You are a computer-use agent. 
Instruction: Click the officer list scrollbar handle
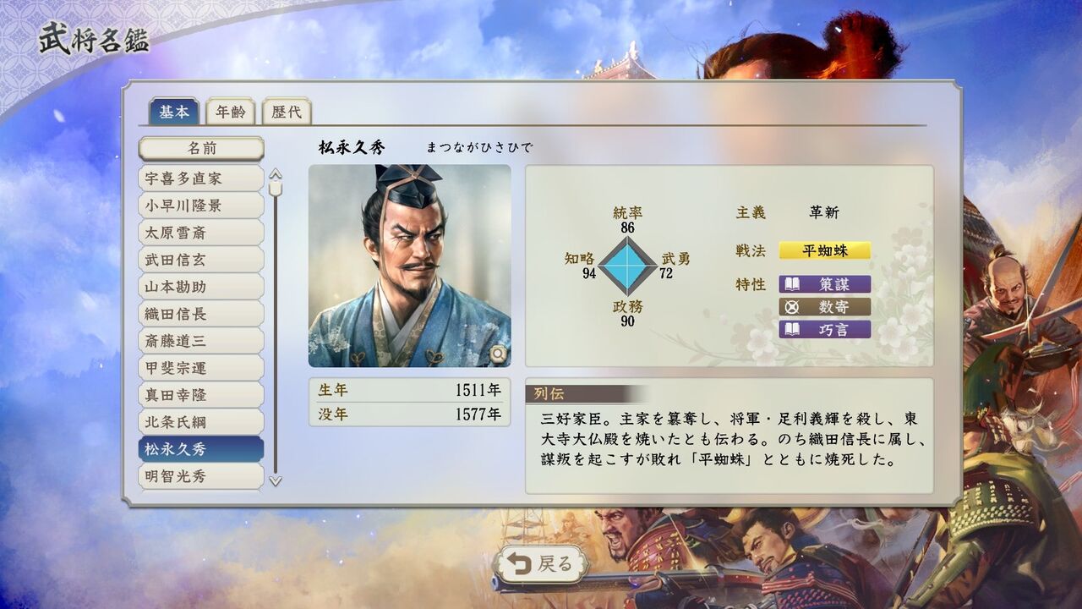tap(276, 188)
